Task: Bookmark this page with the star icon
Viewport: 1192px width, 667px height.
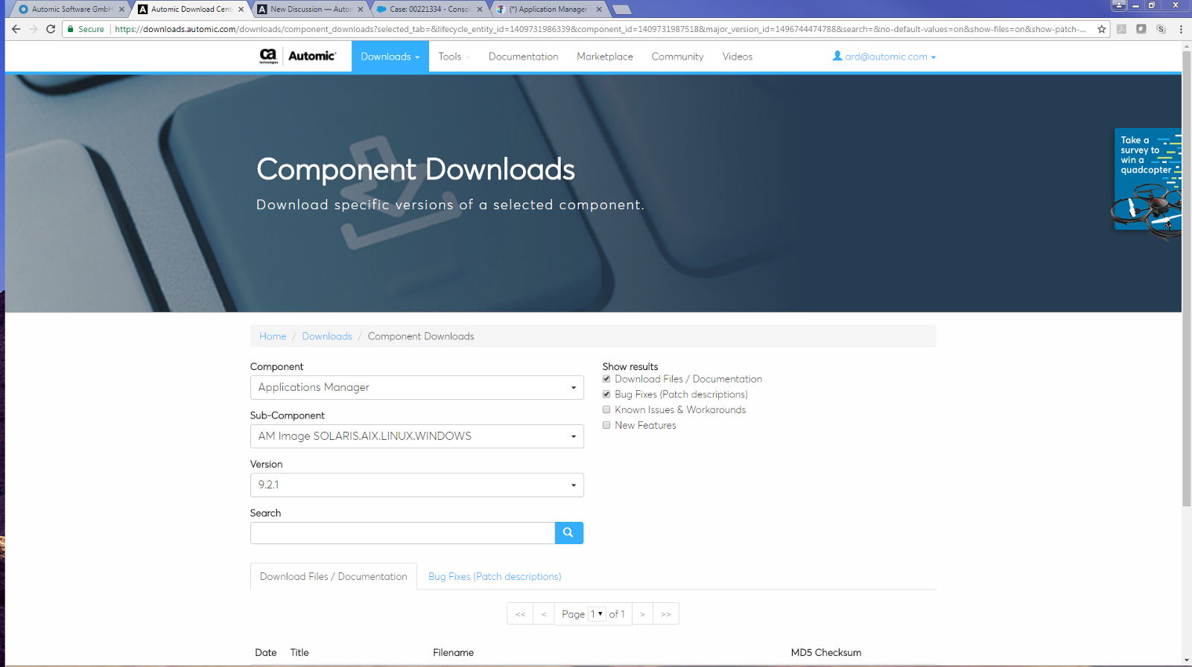Action: pyautogui.click(x=1102, y=29)
